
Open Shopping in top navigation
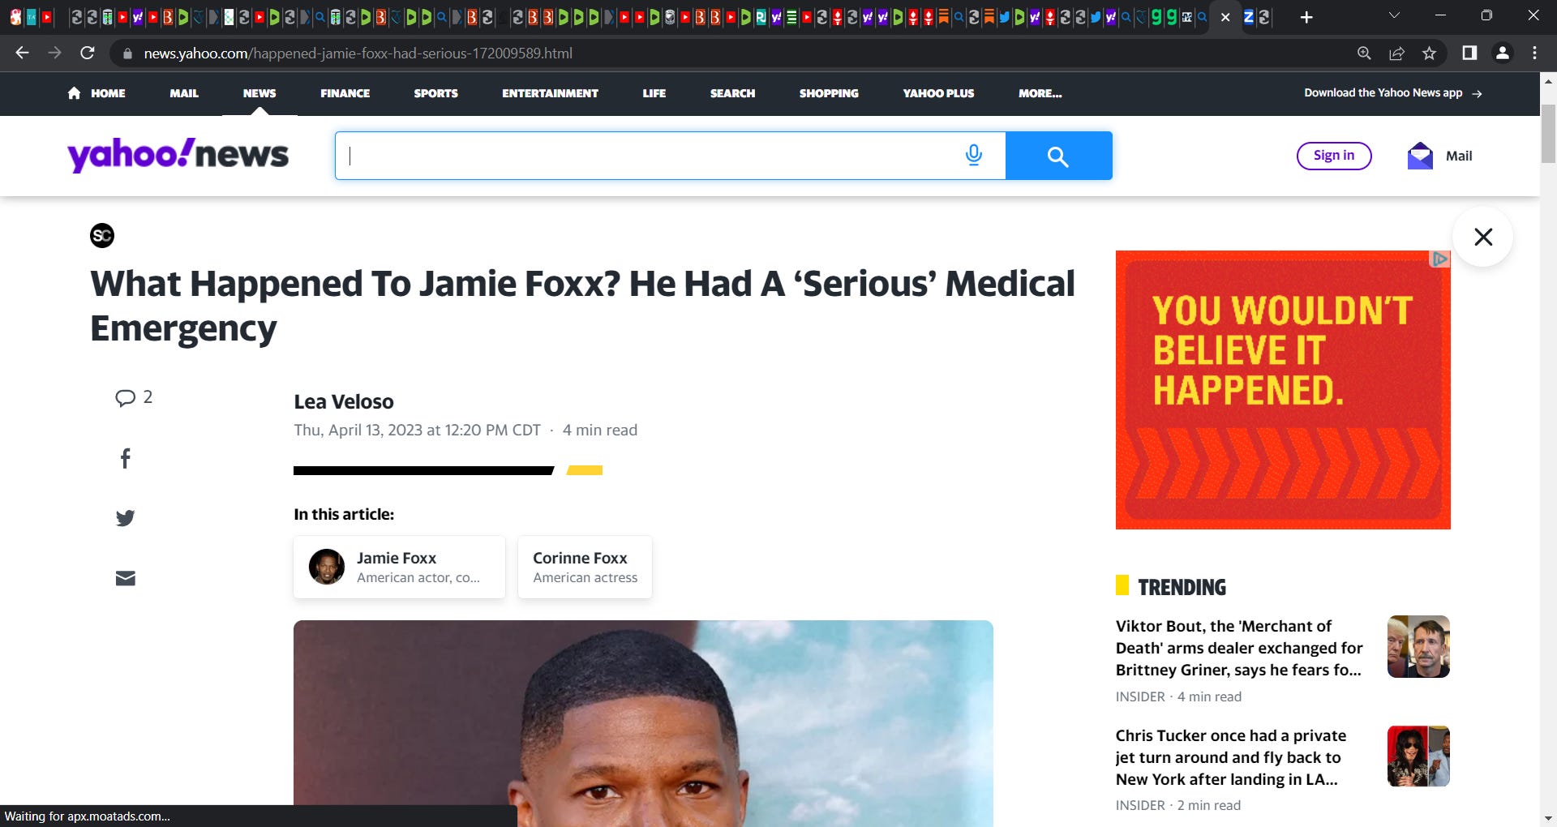[829, 93]
